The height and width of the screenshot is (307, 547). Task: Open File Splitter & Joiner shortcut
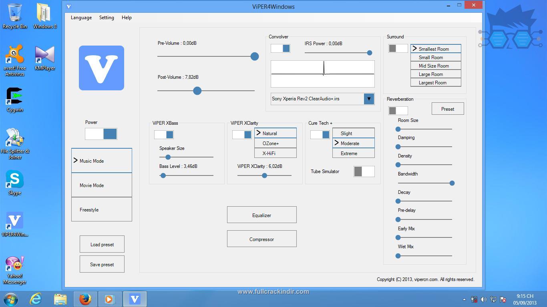(x=15, y=144)
